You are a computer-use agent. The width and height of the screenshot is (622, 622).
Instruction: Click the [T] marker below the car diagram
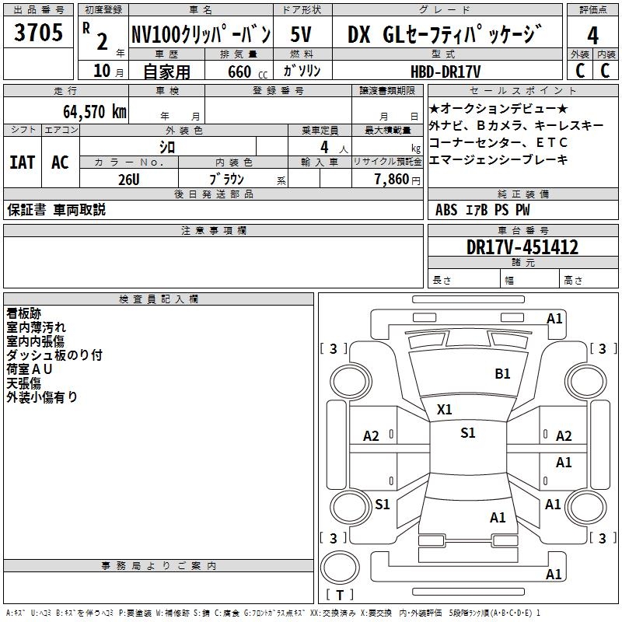[339, 595]
